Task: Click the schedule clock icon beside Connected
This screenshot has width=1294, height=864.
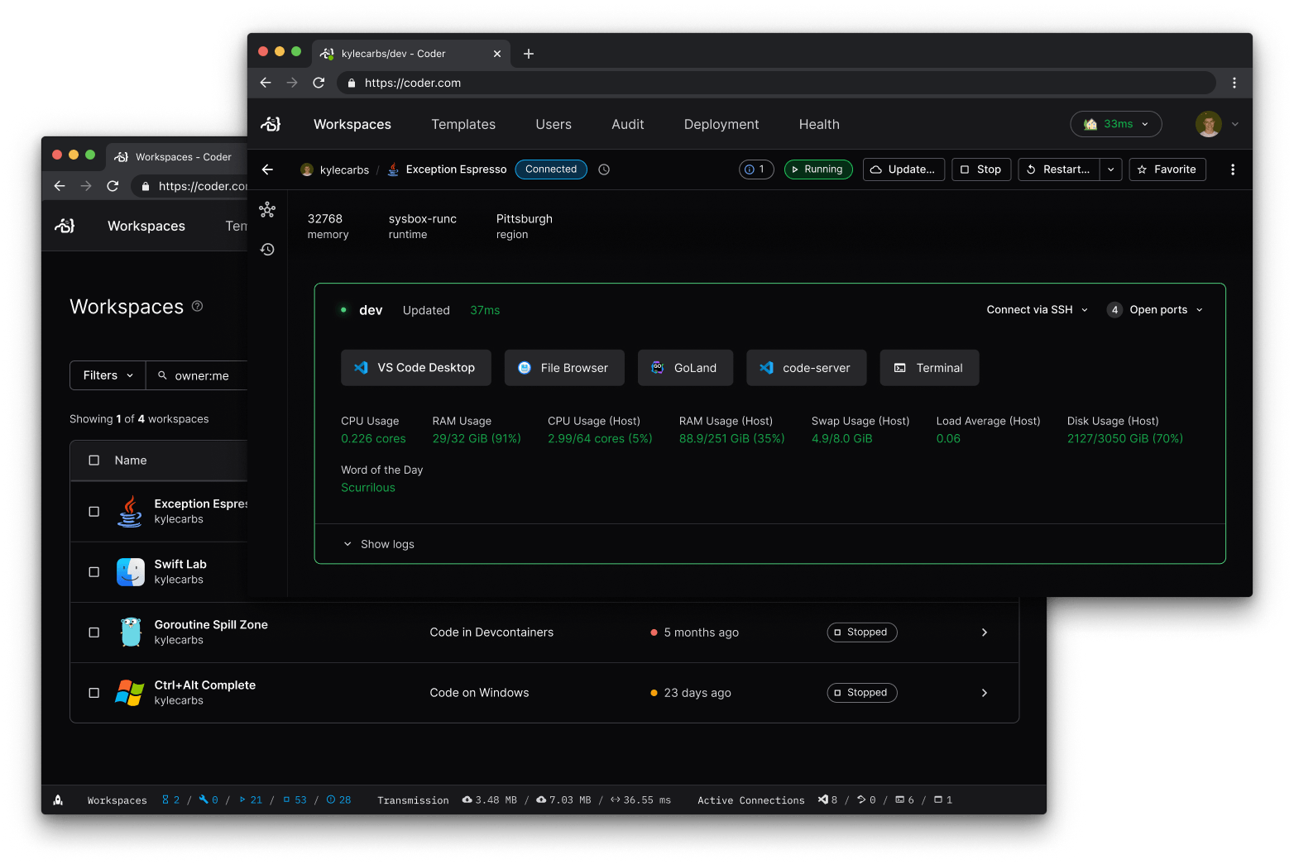Action: [x=604, y=169]
